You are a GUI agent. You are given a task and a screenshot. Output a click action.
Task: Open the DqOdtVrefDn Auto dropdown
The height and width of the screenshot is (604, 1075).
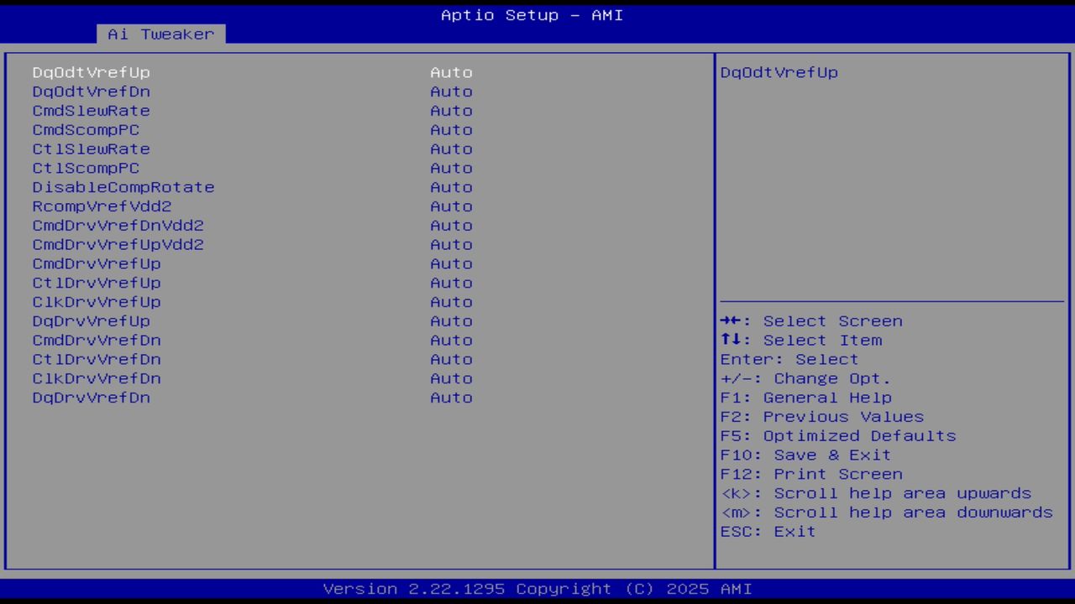coord(451,91)
